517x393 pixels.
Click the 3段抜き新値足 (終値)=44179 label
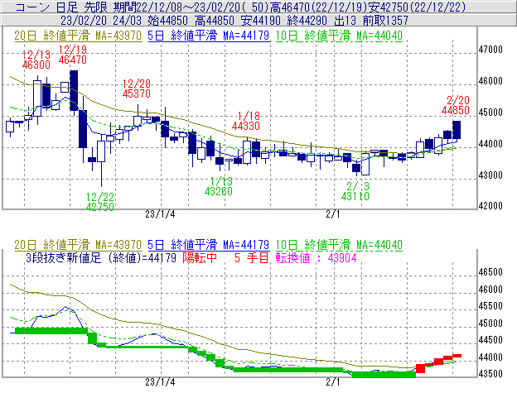click(x=101, y=257)
